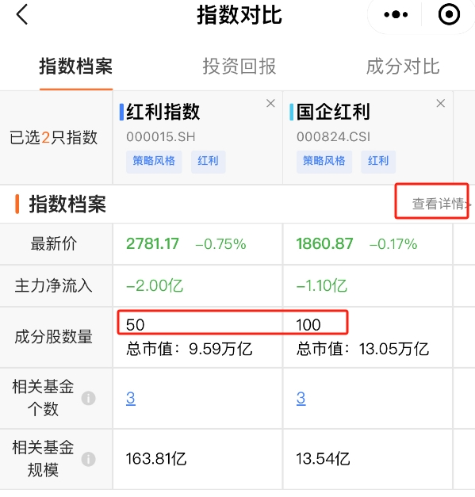Open 查看详情 link
This screenshot has height=497, width=475.
pyautogui.click(x=442, y=204)
